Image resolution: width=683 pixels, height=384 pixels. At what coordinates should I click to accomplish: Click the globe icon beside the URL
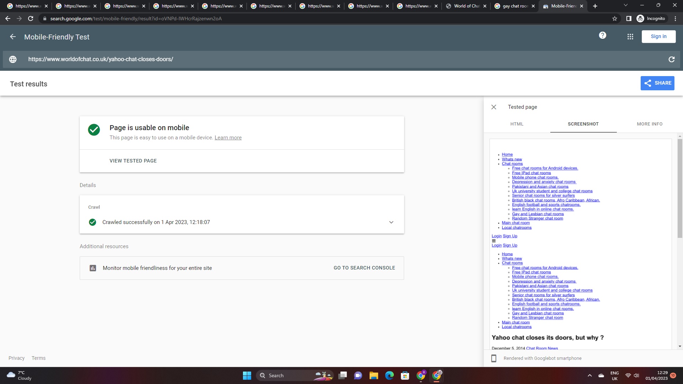pyautogui.click(x=13, y=59)
